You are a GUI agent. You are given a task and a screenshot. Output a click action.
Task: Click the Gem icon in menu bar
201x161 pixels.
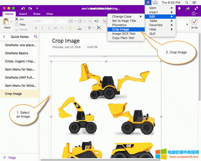coord(148,3)
